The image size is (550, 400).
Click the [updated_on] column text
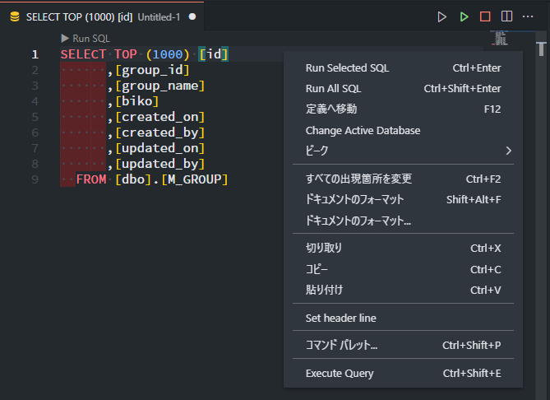coord(160,148)
